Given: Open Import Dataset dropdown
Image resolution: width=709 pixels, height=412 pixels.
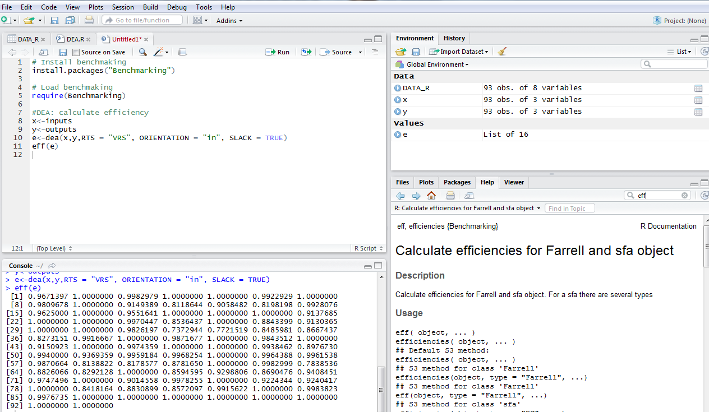Looking at the screenshot, I should [x=459, y=52].
